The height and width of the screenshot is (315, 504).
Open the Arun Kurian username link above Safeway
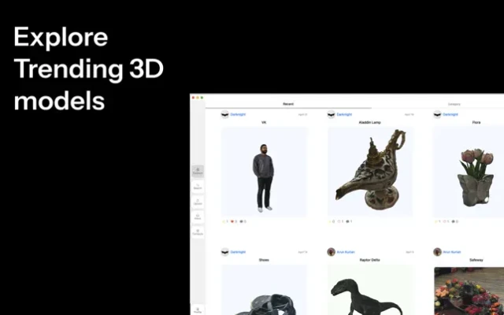pos(451,252)
